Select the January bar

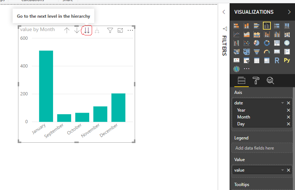tap(46, 86)
